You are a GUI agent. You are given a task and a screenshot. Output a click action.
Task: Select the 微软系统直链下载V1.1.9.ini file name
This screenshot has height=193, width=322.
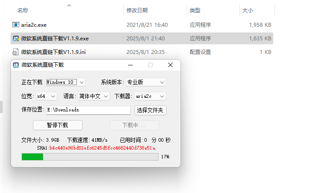tap(54, 52)
